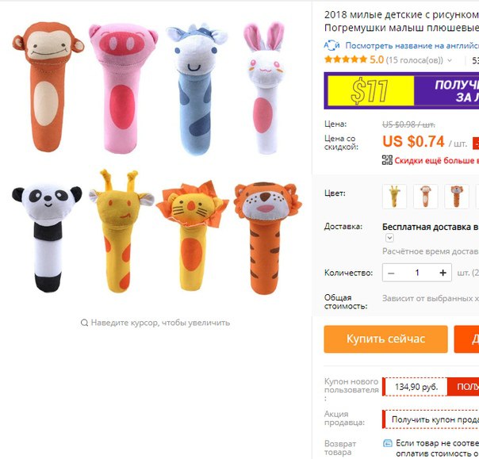Image resolution: width=479 pixels, height=459 pixels.
Task: Select the giraffe rattle color option
Action: pos(394,197)
